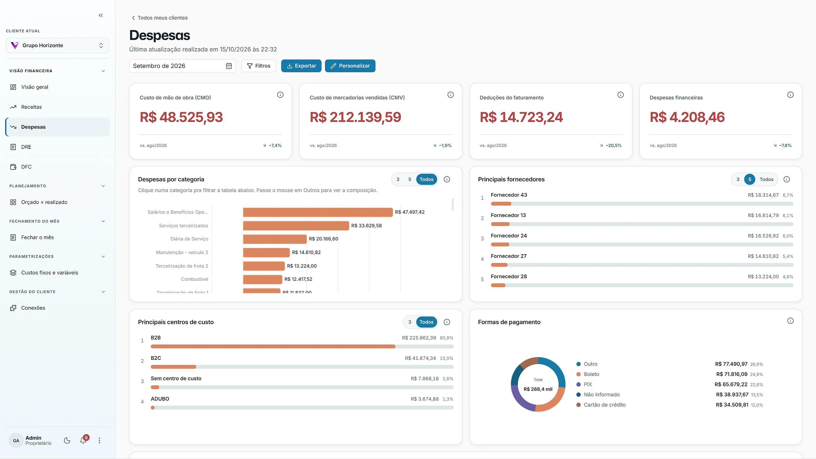Screen dimensions: 816x459
Task: Open info icon for Principais centros de custo
Action: click(x=447, y=322)
